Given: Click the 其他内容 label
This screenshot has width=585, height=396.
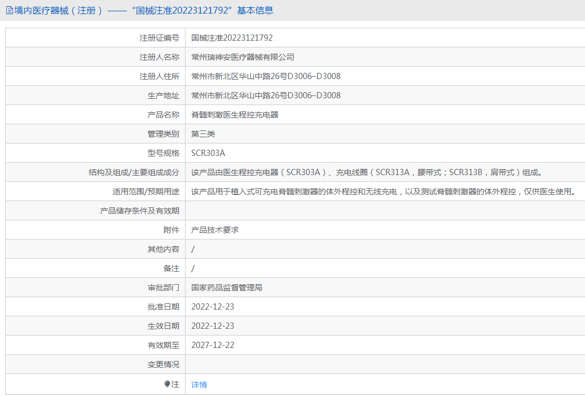Looking at the screenshot, I should [x=164, y=249].
